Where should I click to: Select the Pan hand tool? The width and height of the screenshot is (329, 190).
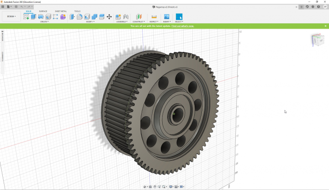tap(154, 187)
